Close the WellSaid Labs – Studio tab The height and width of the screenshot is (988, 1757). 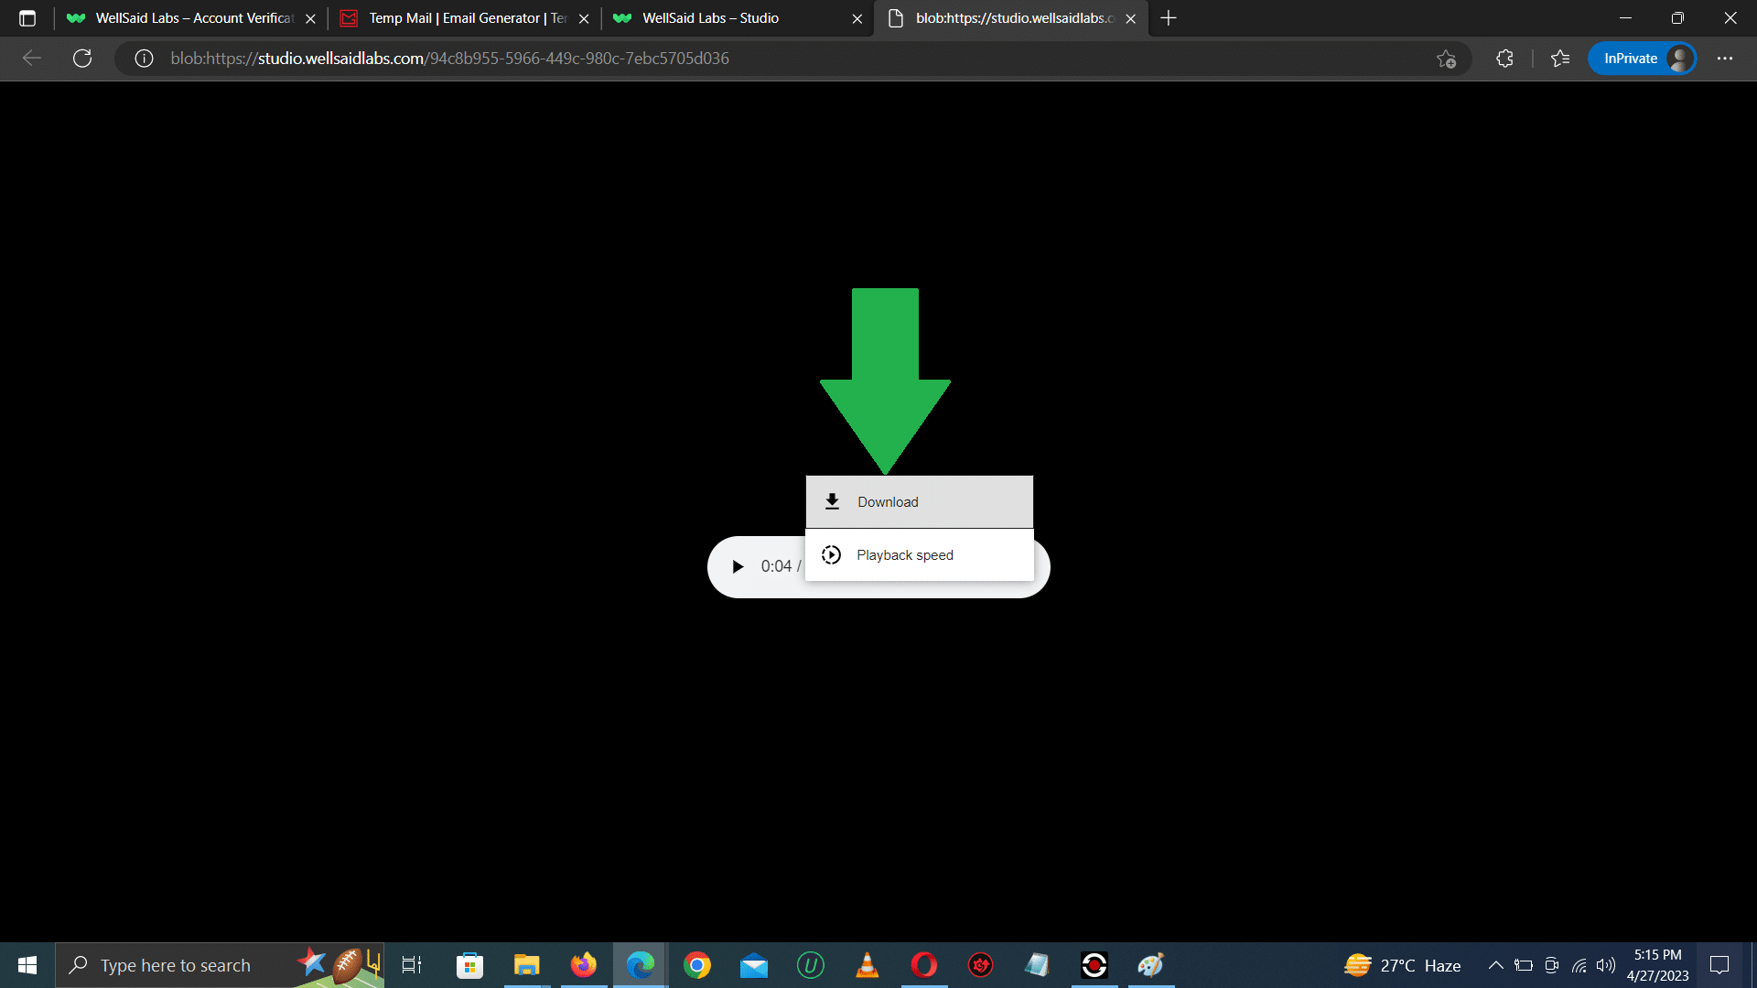click(857, 18)
